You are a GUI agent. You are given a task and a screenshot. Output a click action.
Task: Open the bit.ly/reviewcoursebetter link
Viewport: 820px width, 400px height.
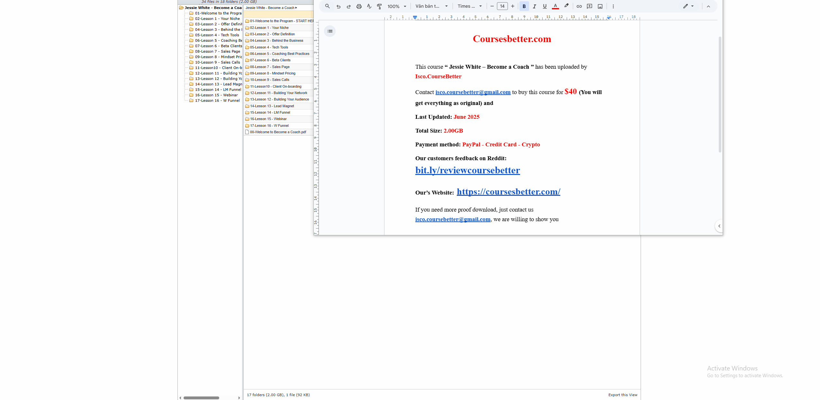point(467,170)
